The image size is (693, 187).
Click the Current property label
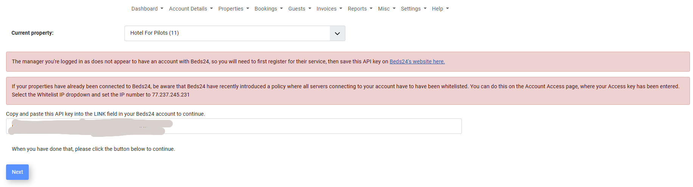point(33,33)
